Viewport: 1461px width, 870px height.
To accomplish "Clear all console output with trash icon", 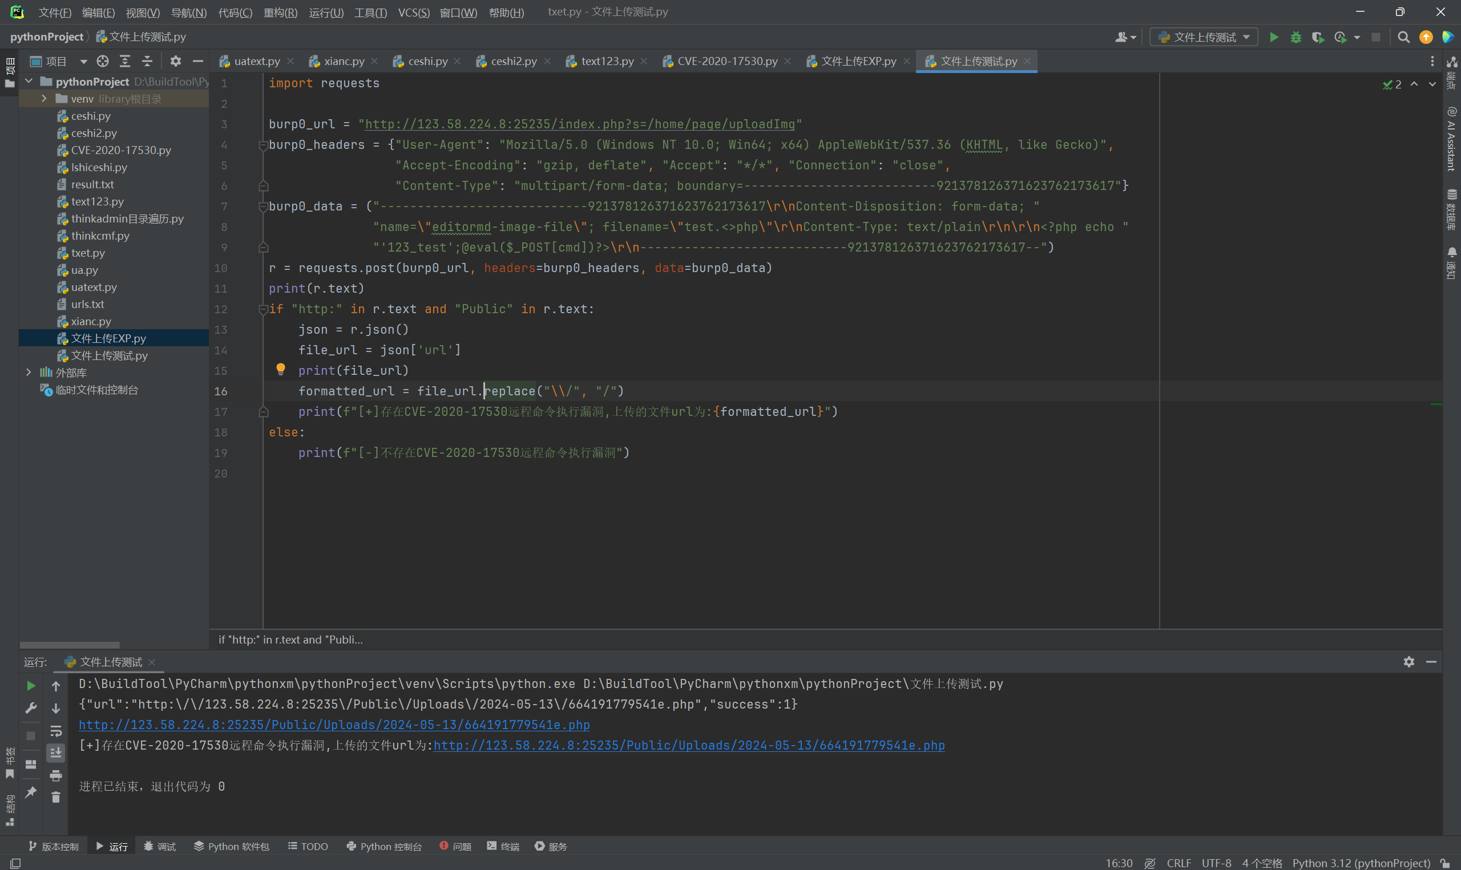I will [x=56, y=798].
